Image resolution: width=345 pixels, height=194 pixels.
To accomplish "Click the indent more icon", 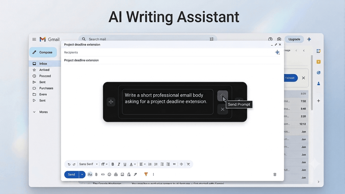I will pos(168,164).
